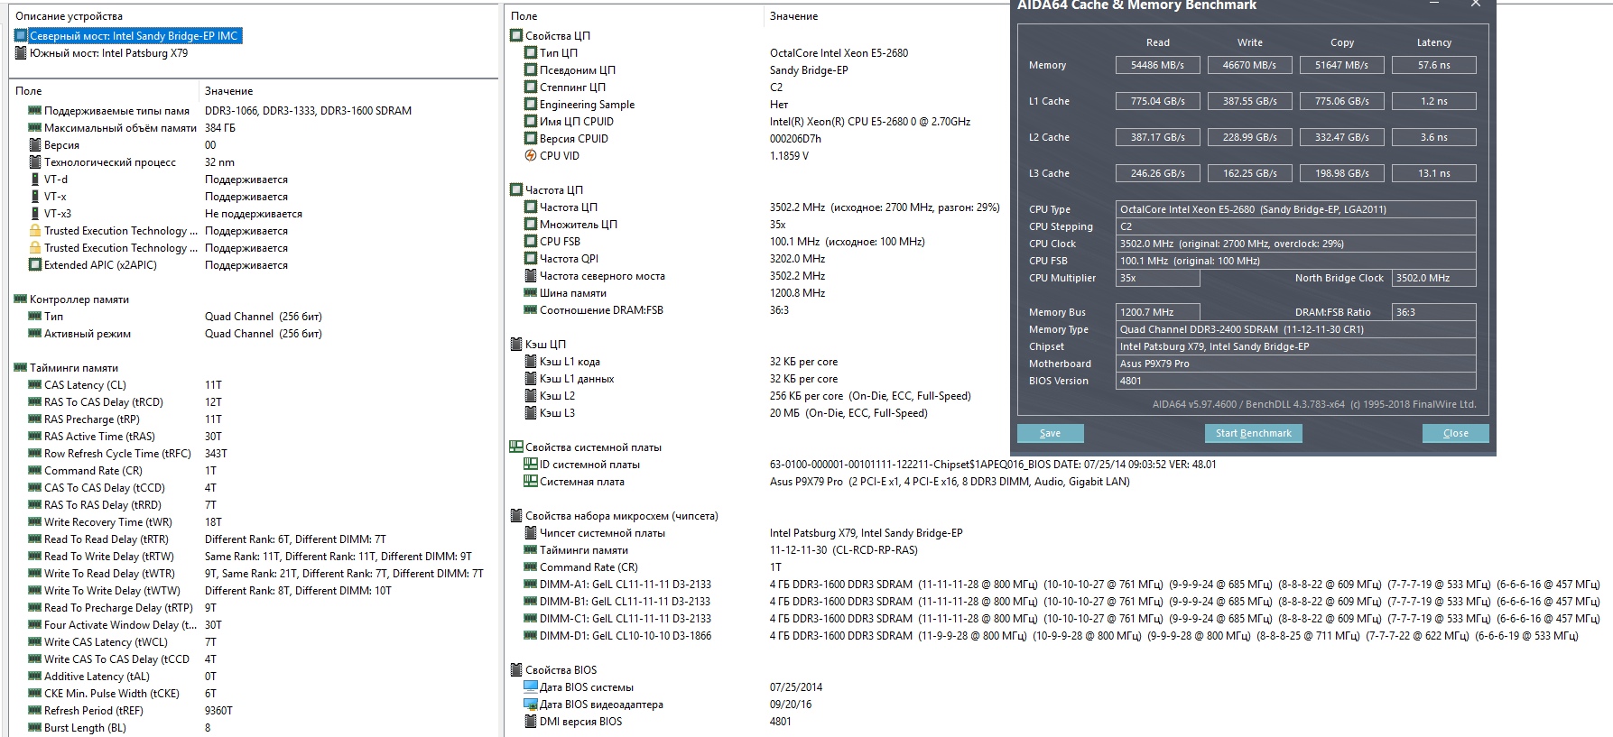Click the Motherboard field showing Asus P9X79 Pro
This screenshot has height=737, width=1613.
[1296, 364]
